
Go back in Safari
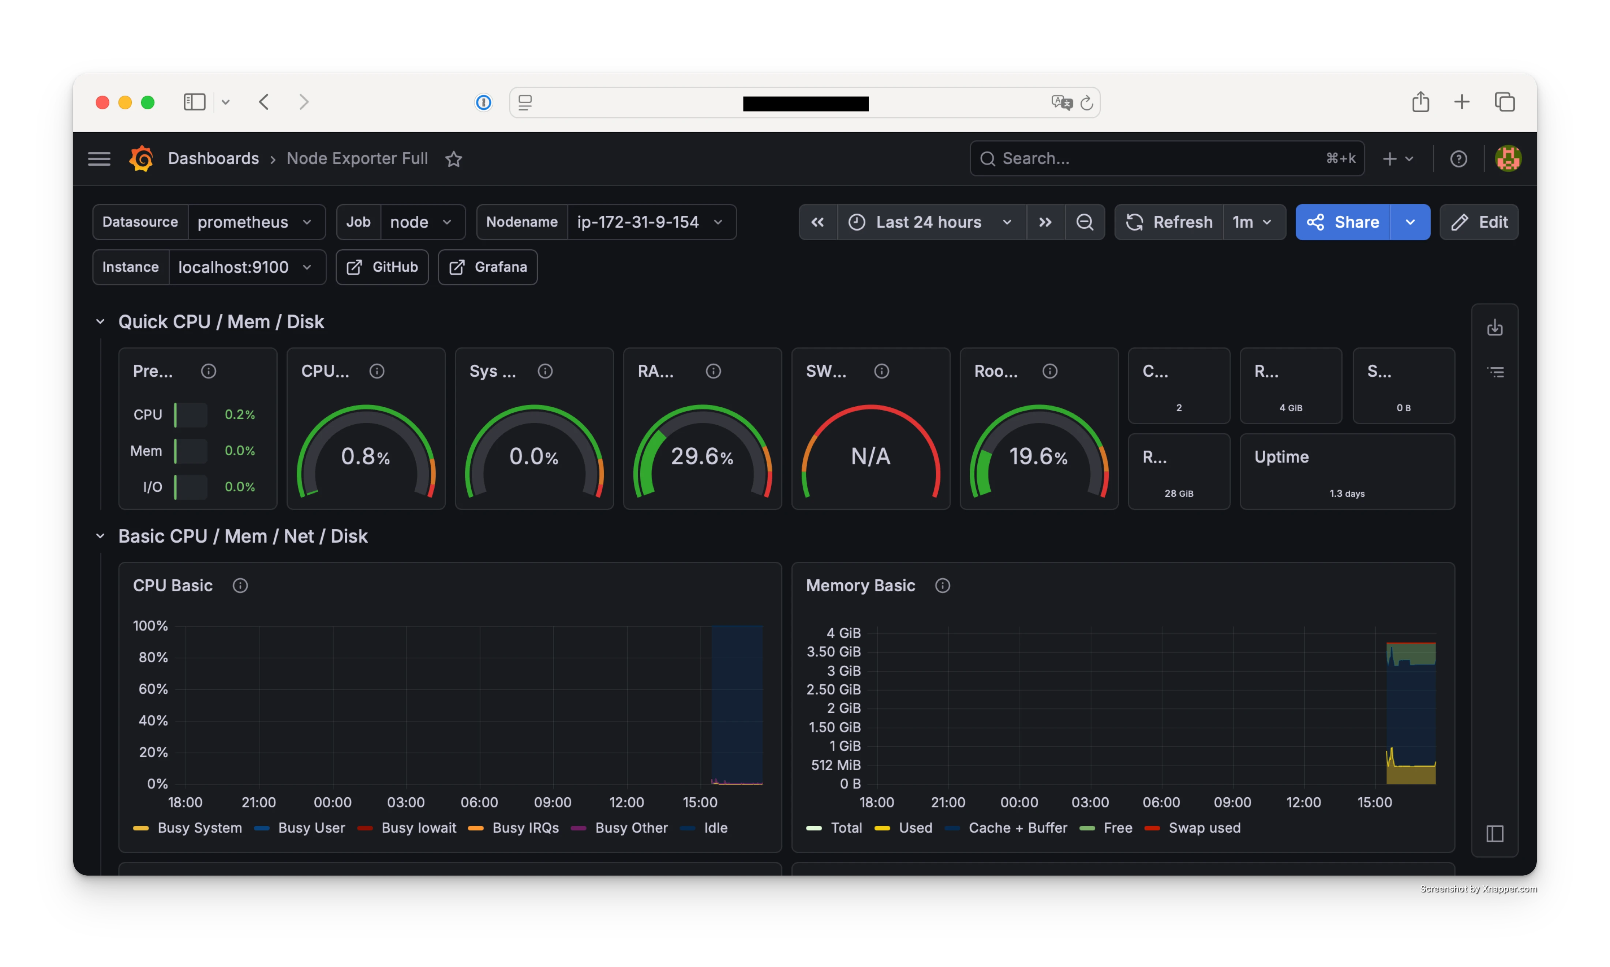[x=264, y=102]
